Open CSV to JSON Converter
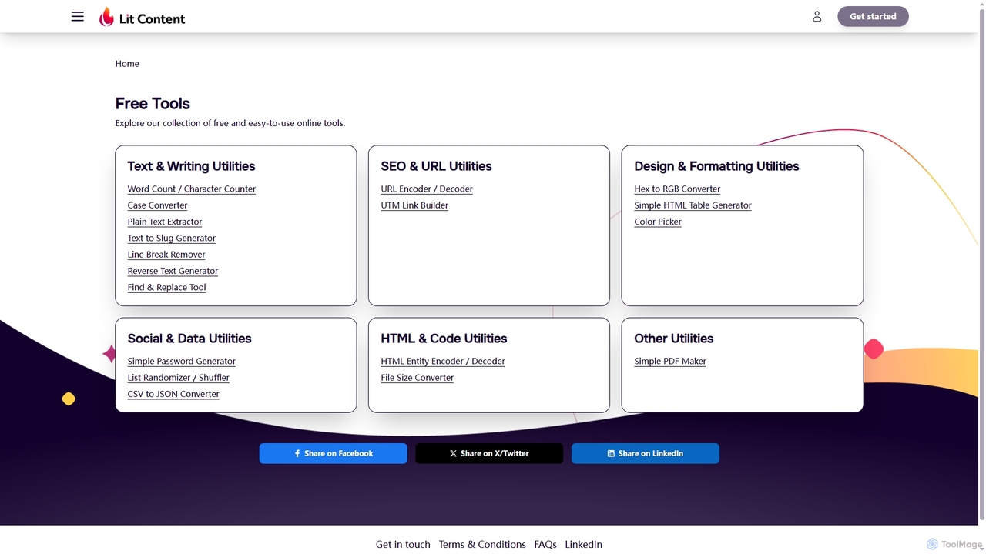This screenshot has width=986, height=554. click(173, 394)
